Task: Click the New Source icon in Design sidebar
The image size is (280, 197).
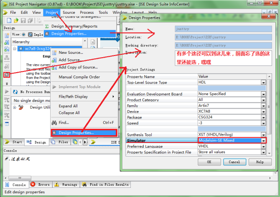Action: point(7,35)
